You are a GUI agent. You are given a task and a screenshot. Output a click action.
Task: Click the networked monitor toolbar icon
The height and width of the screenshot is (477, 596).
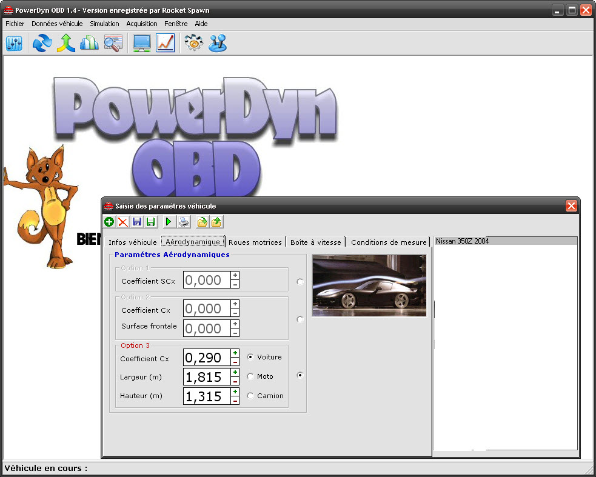142,43
